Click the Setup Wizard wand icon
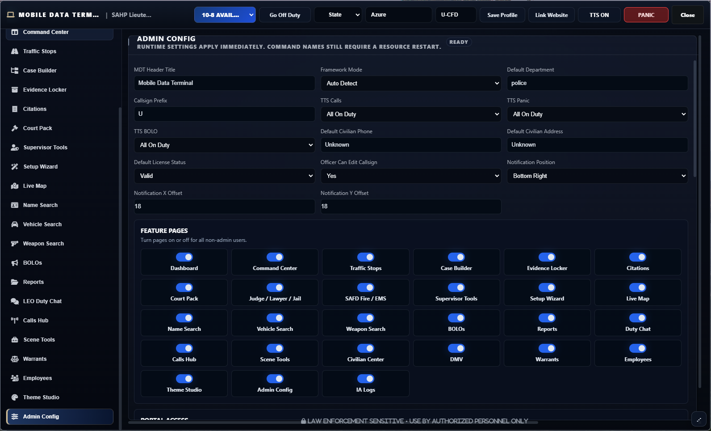 15,167
